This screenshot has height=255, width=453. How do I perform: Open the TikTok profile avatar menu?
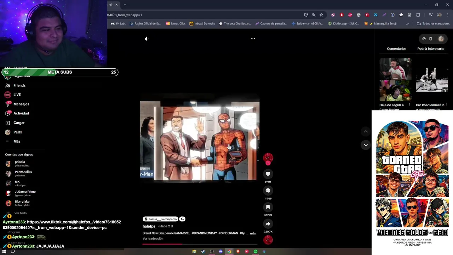pos(441,39)
